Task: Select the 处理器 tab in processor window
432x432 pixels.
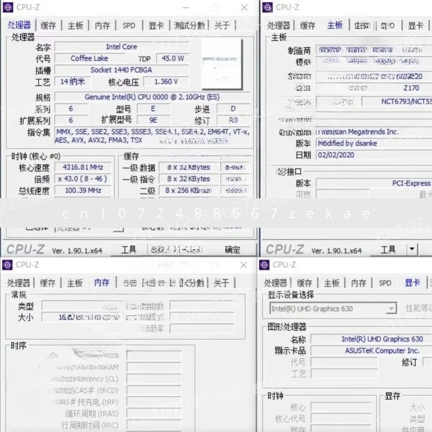Action: click(x=19, y=25)
